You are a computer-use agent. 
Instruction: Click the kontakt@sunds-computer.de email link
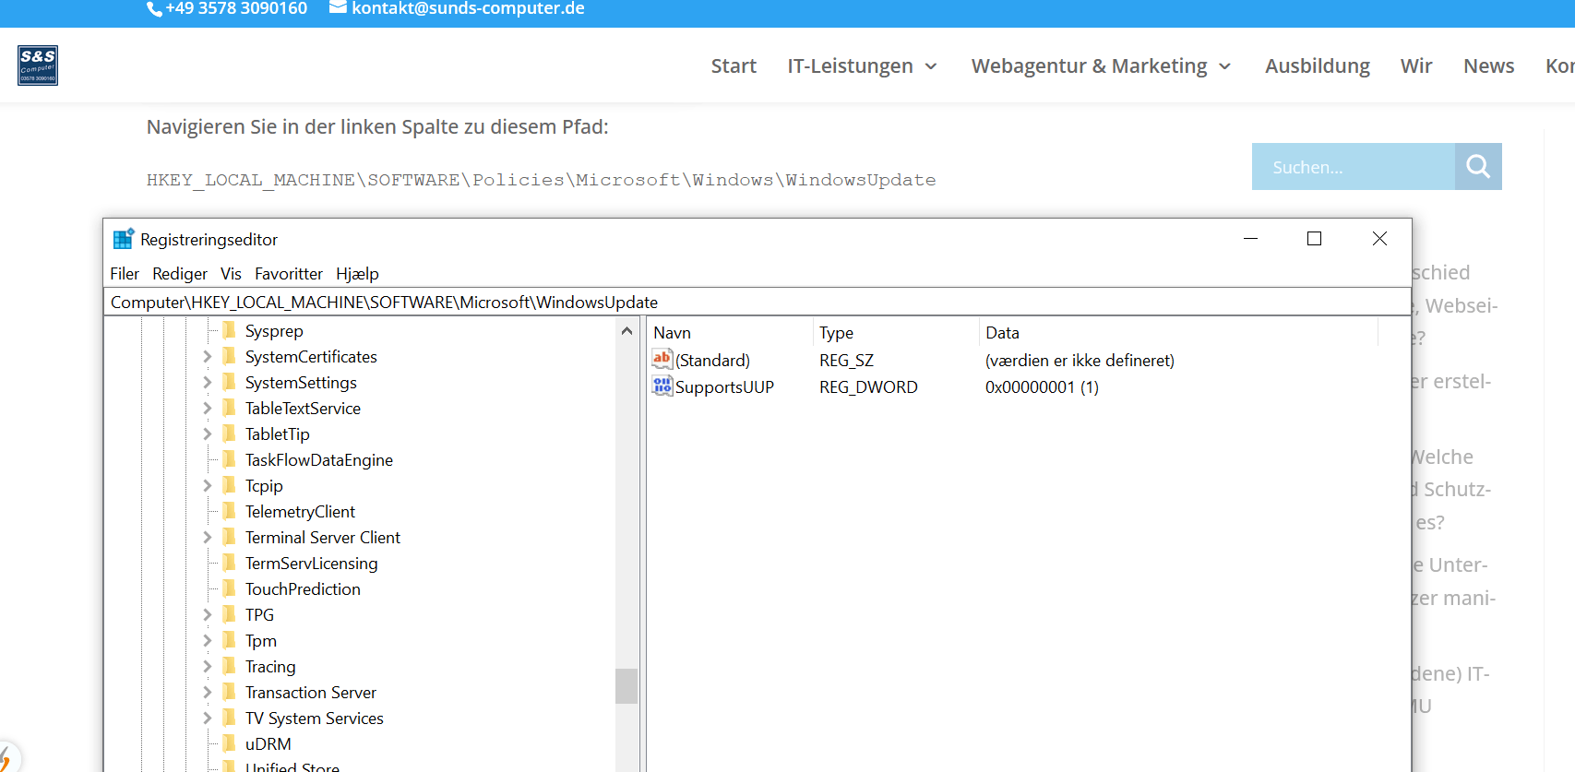468,8
